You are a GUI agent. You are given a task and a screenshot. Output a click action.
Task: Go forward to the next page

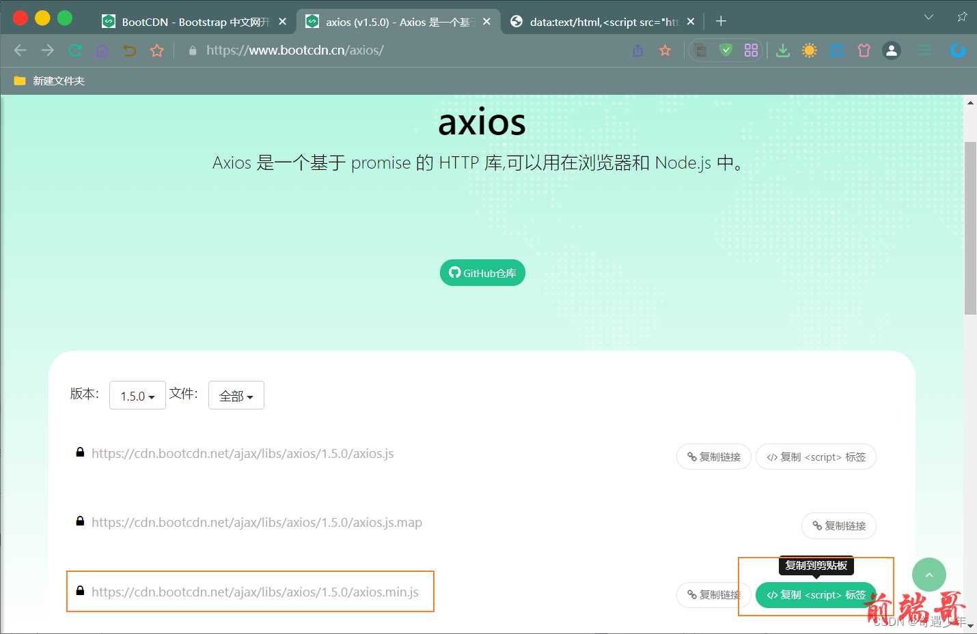click(x=47, y=50)
